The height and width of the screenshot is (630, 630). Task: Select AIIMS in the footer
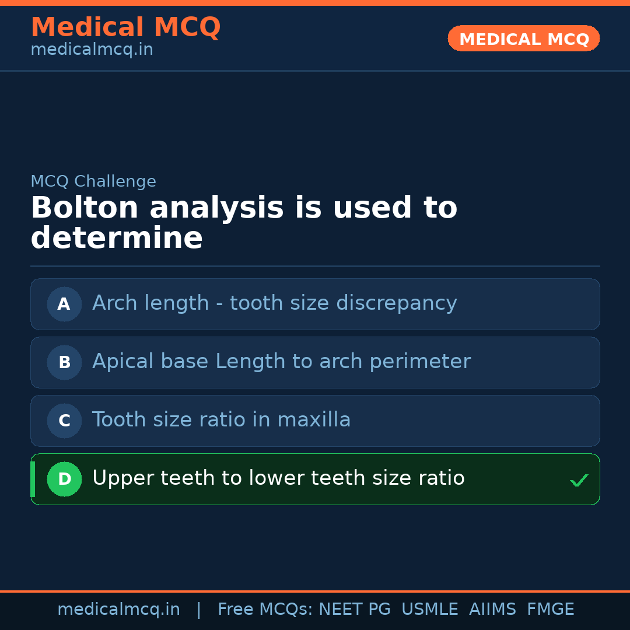coord(492,610)
